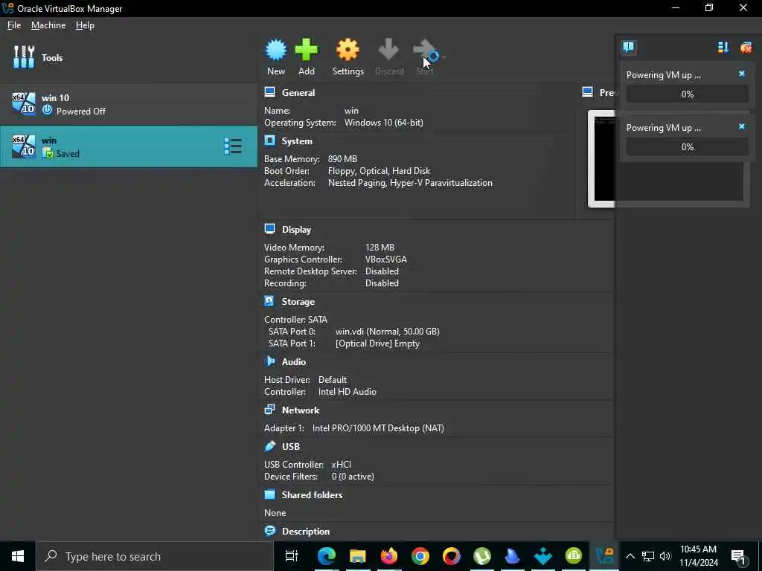
Task: Dismiss the first 'Powering VM up' notification
Action: pos(742,74)
